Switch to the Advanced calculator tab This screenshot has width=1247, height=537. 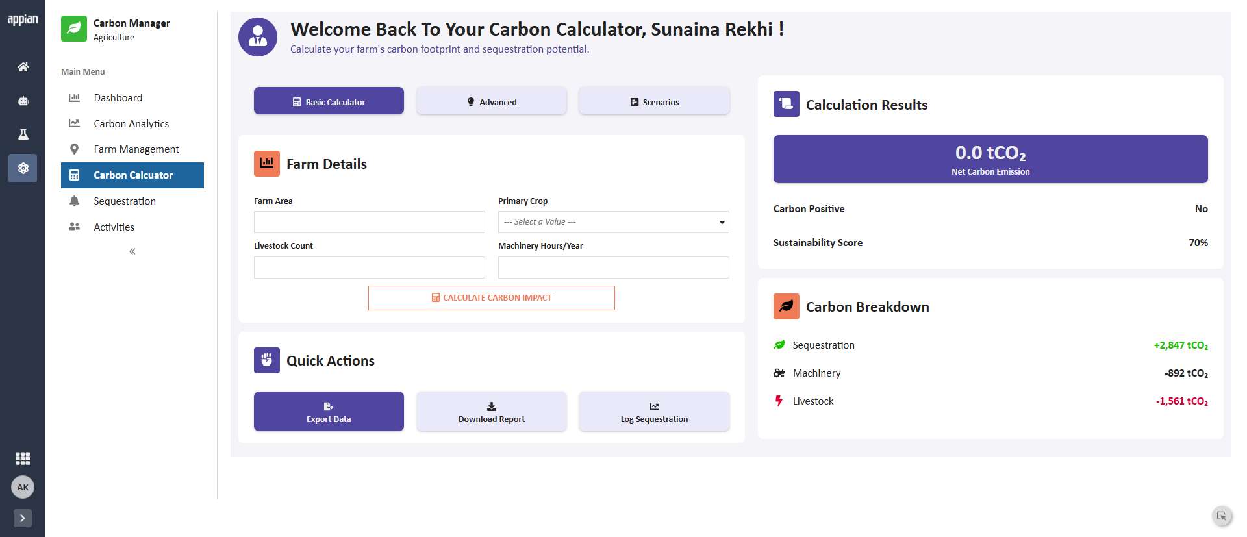(x=492, y=101)
